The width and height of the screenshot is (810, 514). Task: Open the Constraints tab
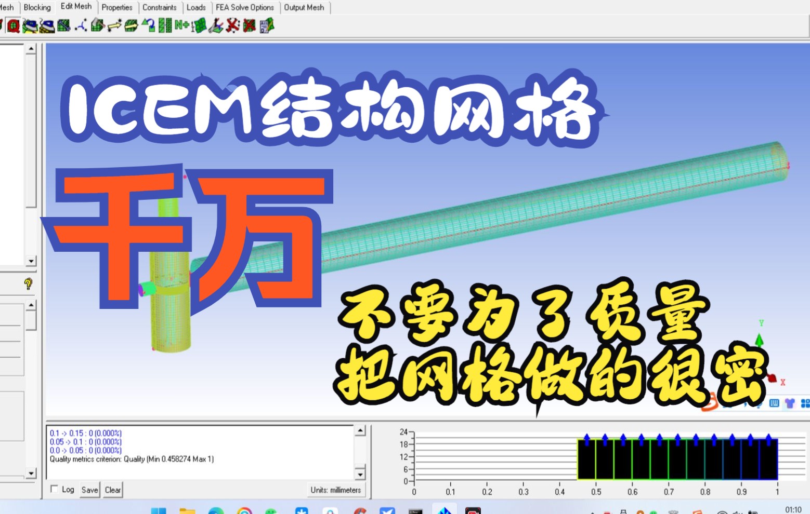coord(160,7)
